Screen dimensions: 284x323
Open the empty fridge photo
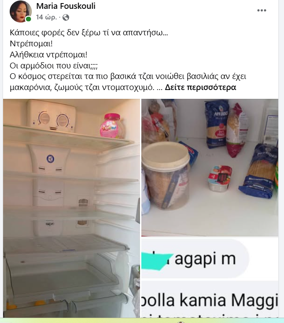(71, 208)
